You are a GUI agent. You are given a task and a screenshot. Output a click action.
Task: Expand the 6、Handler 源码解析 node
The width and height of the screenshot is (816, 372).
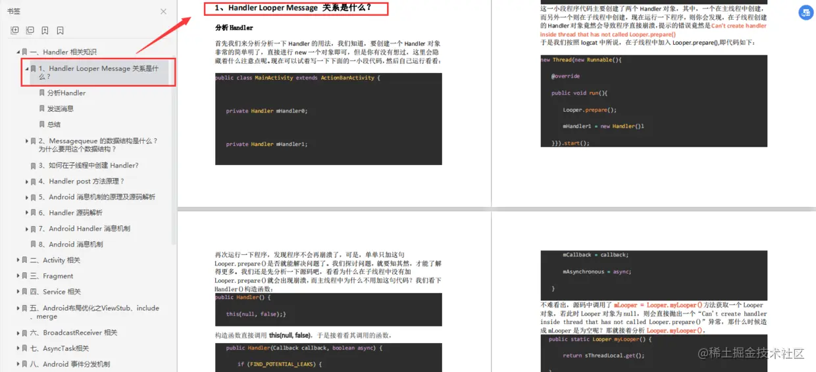tap(27, 213)
